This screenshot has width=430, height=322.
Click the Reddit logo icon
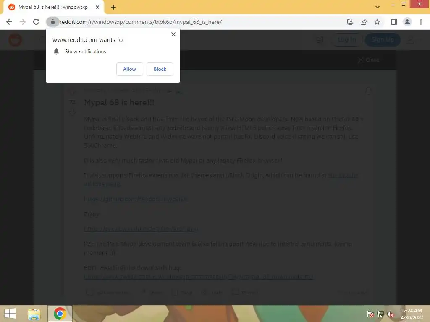tap(15, 40)
